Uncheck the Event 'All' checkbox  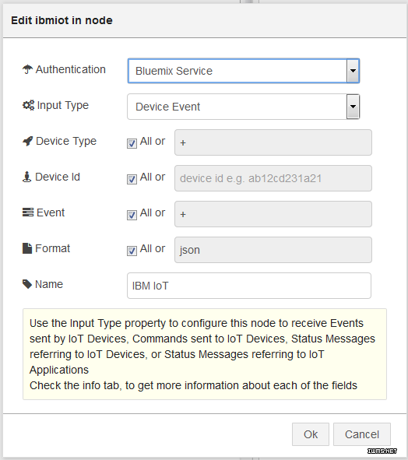[132, 215]
